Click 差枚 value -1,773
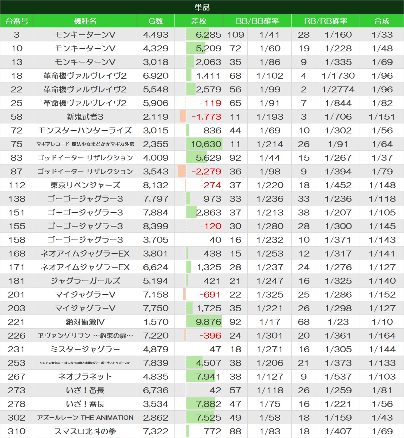The height and width of the screenshot is (438, 404). [x=207, y=117]
